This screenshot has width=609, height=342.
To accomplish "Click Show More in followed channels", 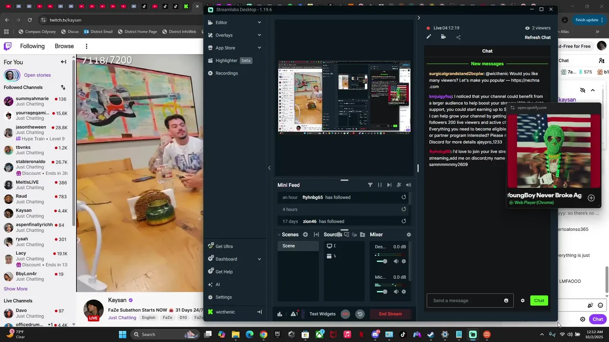I will 16,289.
